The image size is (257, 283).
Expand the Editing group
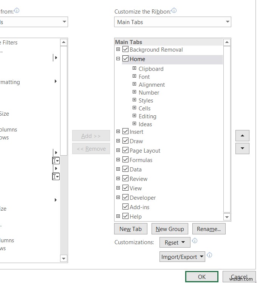pos(134,116)
